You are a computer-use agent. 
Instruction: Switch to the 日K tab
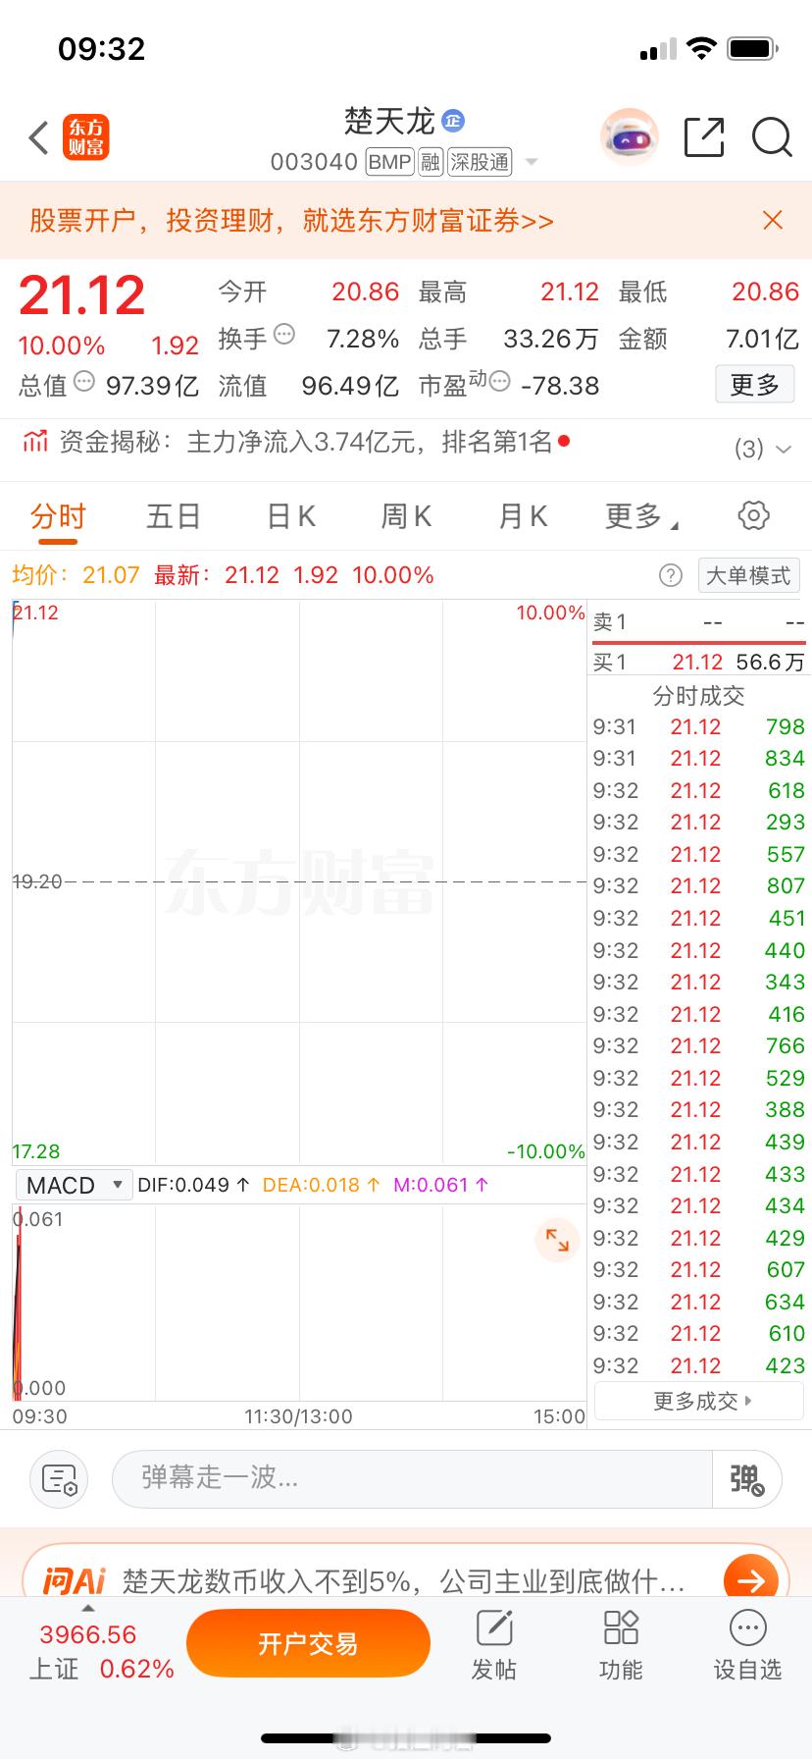click(291, 516)
